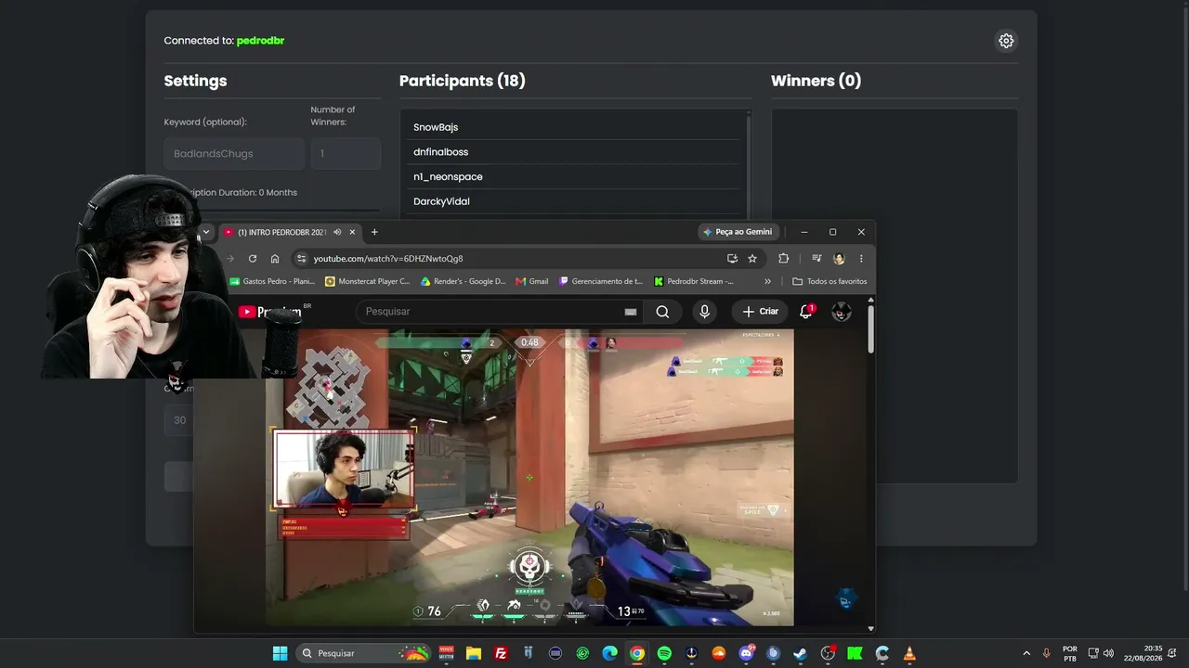This screenshot has width=1189, height=668.
Task: Go to the Chrome home page
Action: click(275, 259)
